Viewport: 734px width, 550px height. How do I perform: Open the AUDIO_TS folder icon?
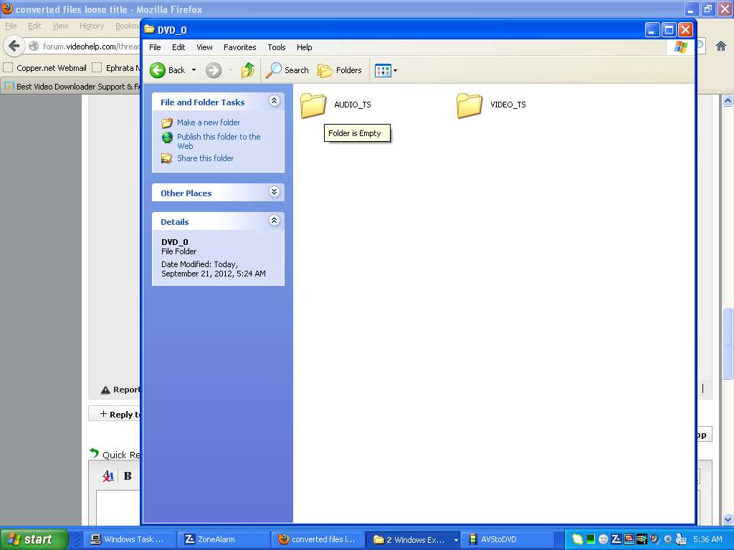tap(313, 105)
